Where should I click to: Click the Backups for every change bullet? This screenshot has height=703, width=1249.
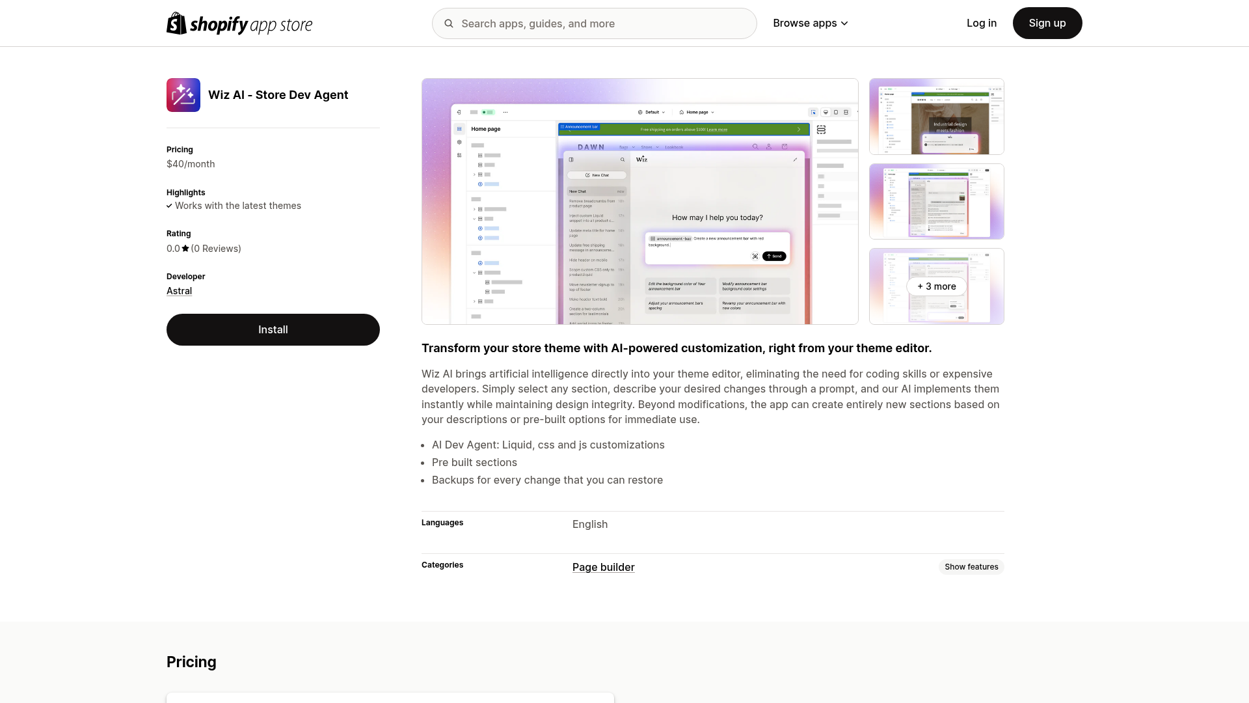coord(548,480)
